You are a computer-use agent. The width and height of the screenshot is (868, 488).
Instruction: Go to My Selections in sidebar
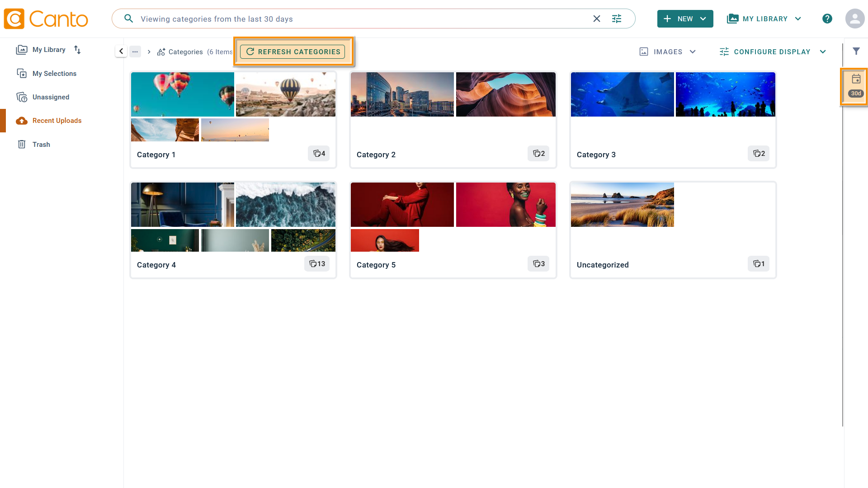pyautogui.click(x=54, y=74)
